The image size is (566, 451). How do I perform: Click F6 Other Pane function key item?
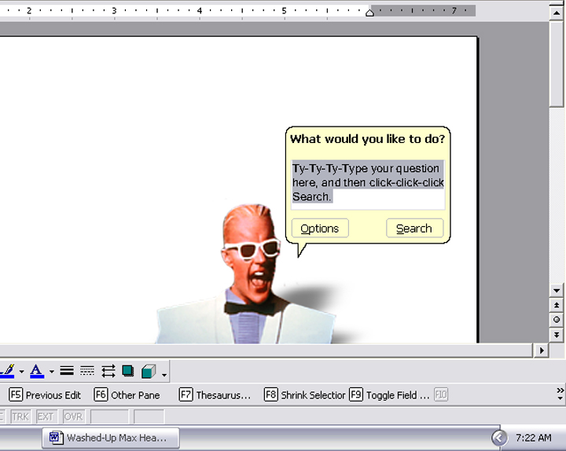[127, 395]
